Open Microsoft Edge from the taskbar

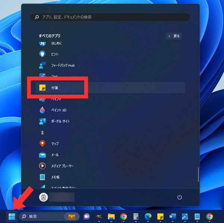(148, 216)
